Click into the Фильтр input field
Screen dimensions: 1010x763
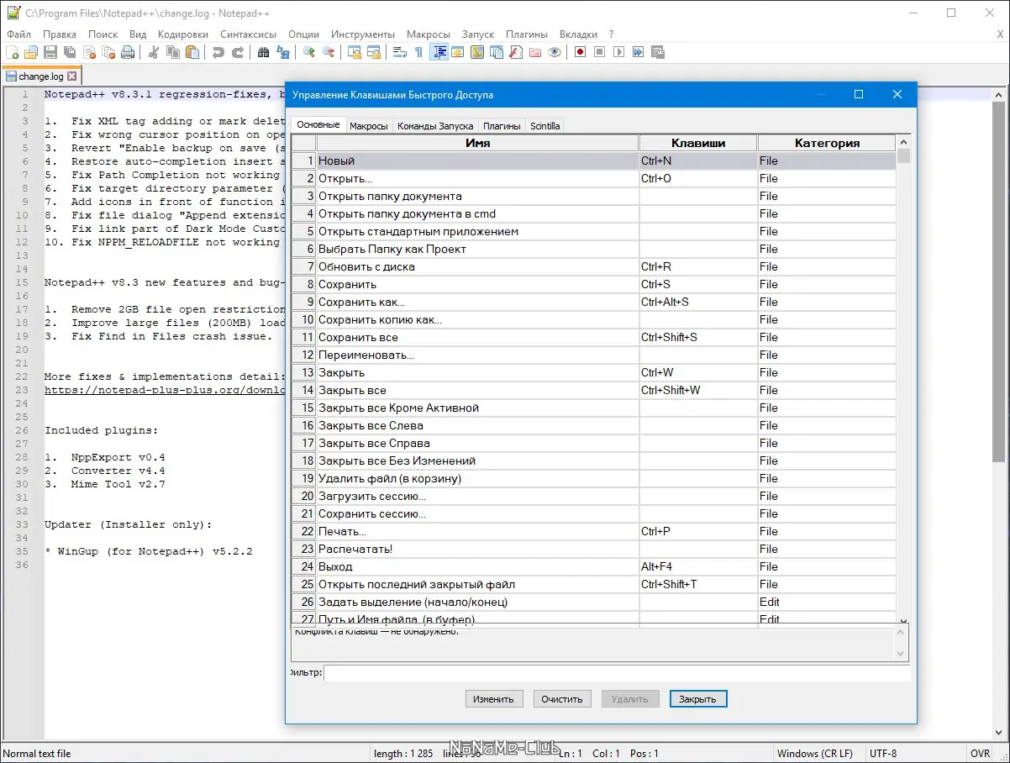coord(616,673)
